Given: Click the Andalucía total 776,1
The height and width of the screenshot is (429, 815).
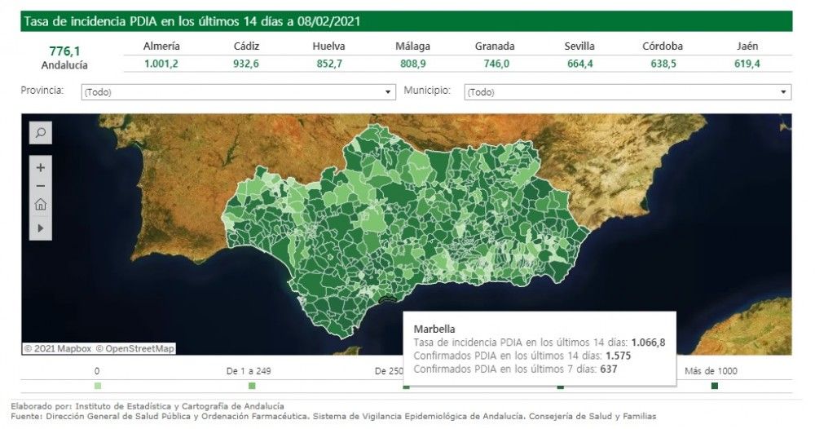Looking at the screenshot, I should tap(64, 51).
